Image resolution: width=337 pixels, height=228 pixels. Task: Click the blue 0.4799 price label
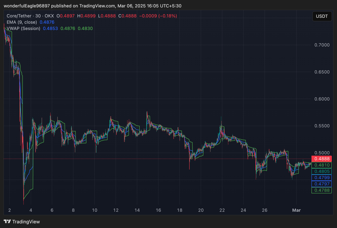(321, 178)
